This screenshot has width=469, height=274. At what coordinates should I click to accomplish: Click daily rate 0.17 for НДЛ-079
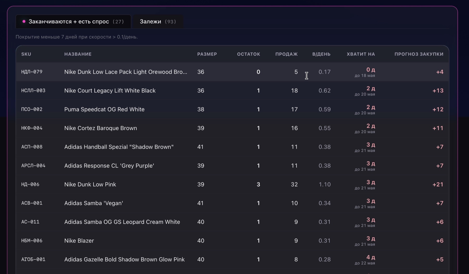(x=325, y=72)
